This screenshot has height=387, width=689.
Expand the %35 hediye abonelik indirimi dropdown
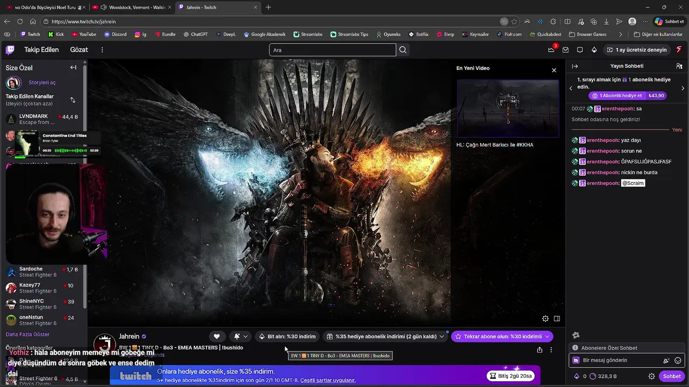tap(442, 336)
